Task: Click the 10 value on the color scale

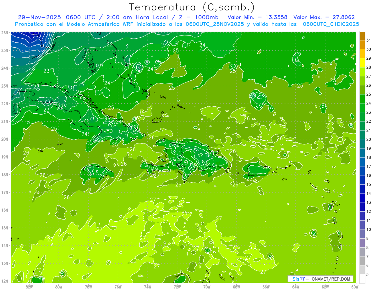Action: (x=369, y=229)
